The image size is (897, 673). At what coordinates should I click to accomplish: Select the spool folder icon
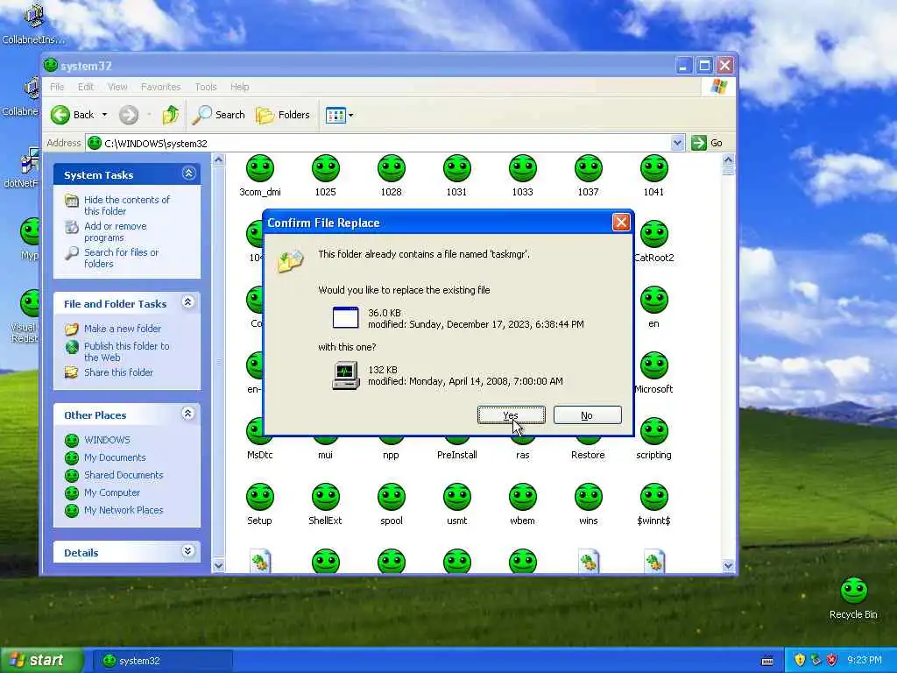click(392, 498)
